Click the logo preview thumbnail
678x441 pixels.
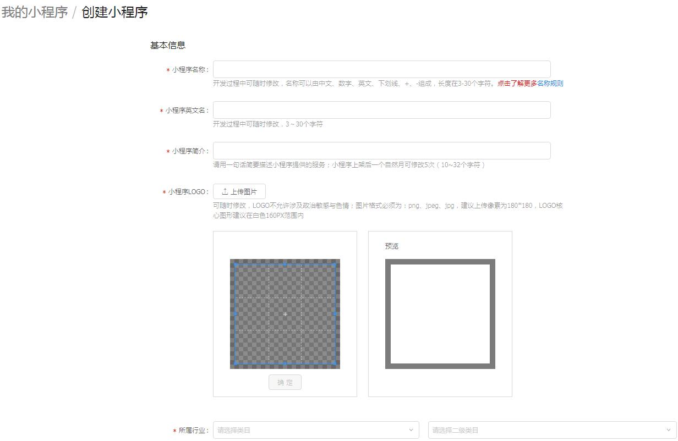440,314
